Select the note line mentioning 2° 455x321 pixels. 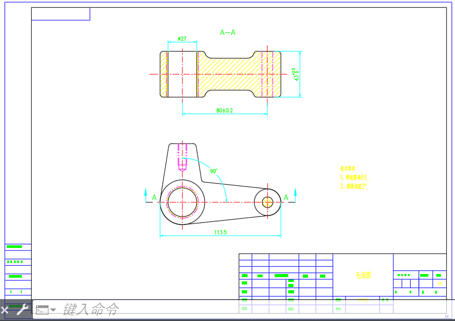click(354, 186)
